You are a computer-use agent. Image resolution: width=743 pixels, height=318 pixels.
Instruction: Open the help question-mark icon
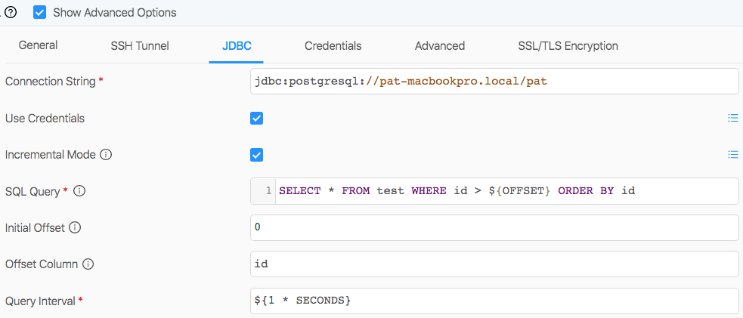click(x=11, y=13)
